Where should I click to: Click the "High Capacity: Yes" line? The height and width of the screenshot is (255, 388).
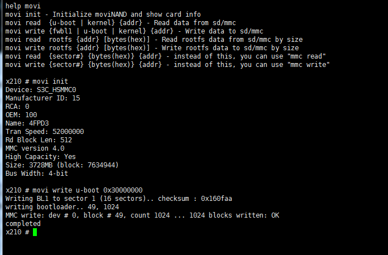41,156
